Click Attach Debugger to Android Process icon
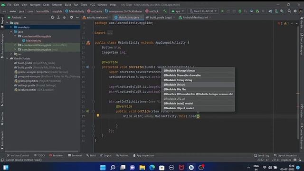The image size is (304, 171). (257, 11)
